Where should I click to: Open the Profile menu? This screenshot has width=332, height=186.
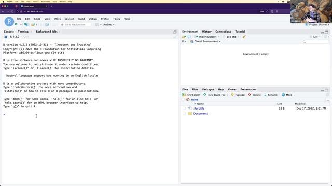coord(105,19)
